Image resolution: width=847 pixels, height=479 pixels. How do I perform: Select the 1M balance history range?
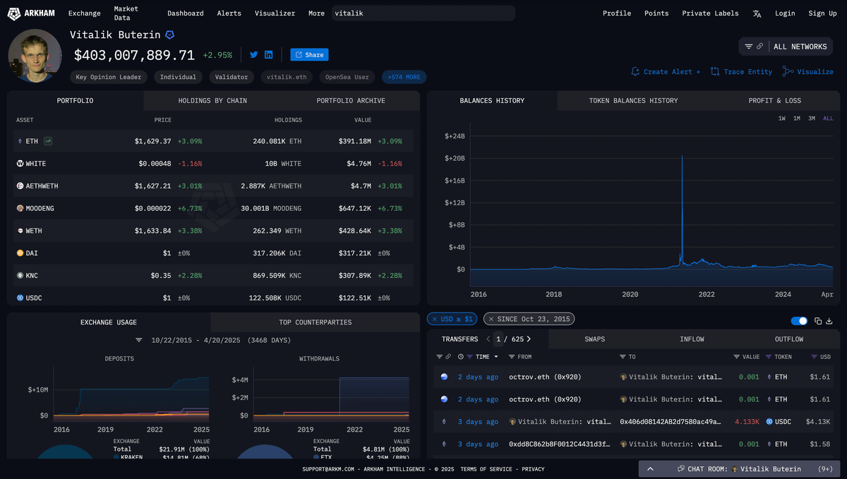point(797,119)
